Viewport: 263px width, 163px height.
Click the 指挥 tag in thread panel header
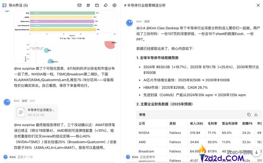point(147,21)
